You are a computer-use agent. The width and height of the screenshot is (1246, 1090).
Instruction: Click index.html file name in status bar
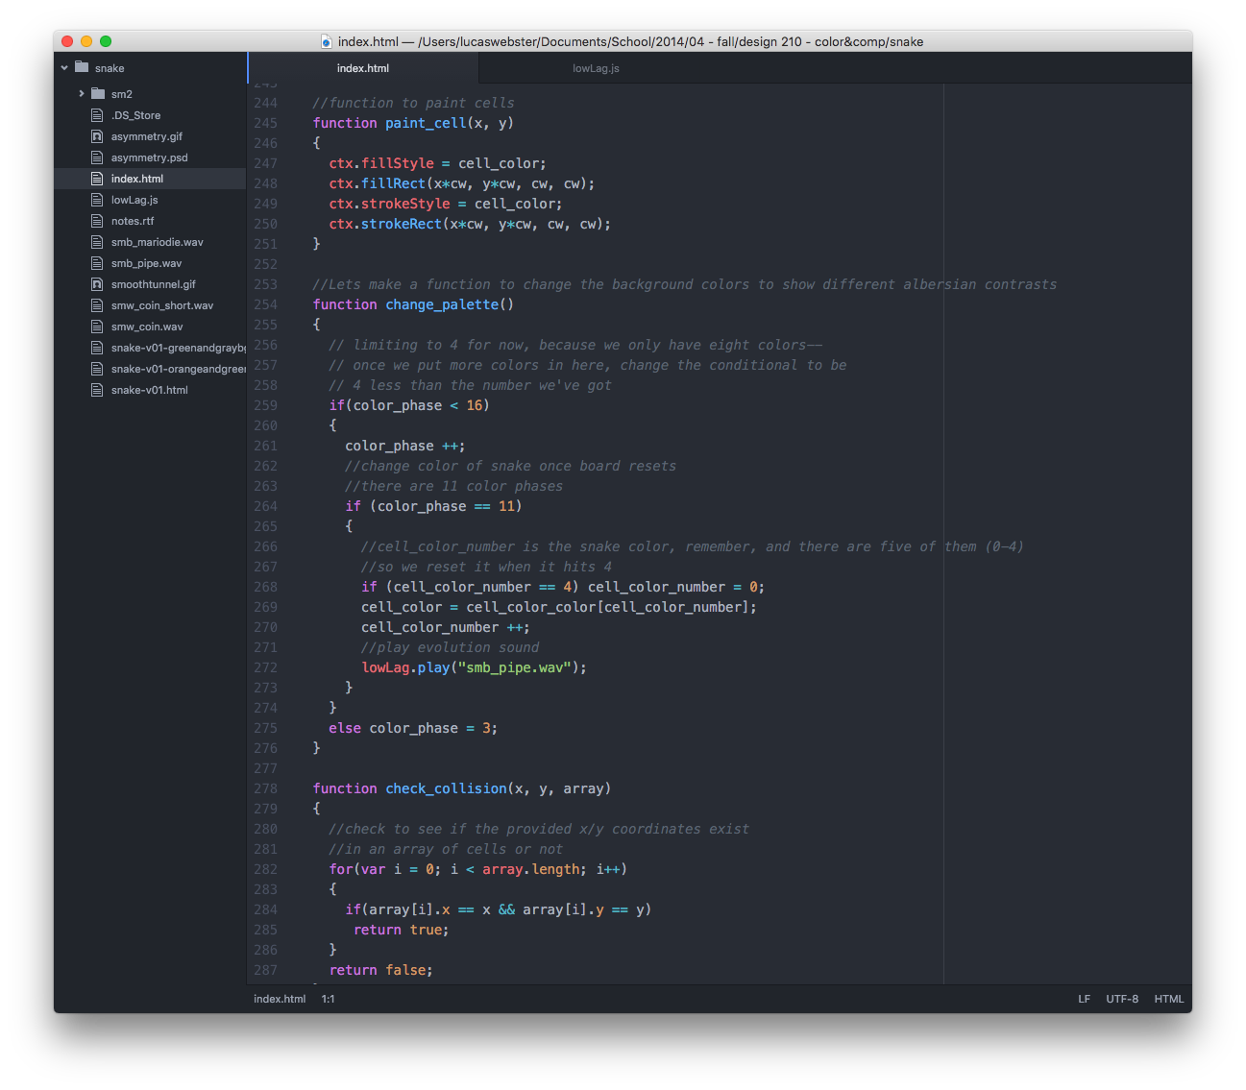[x=280, y=999]
